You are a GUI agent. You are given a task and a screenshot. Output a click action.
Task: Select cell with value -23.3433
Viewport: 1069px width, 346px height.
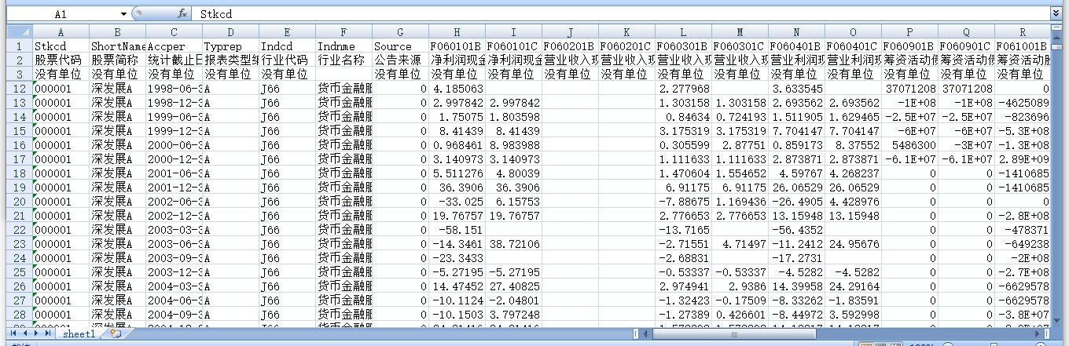coord(457,258)
